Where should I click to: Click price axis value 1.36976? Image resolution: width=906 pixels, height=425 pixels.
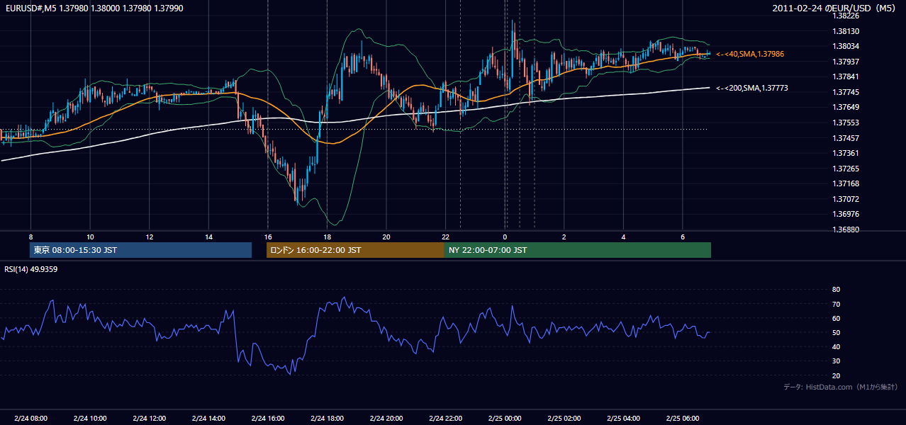coord(845,214)
